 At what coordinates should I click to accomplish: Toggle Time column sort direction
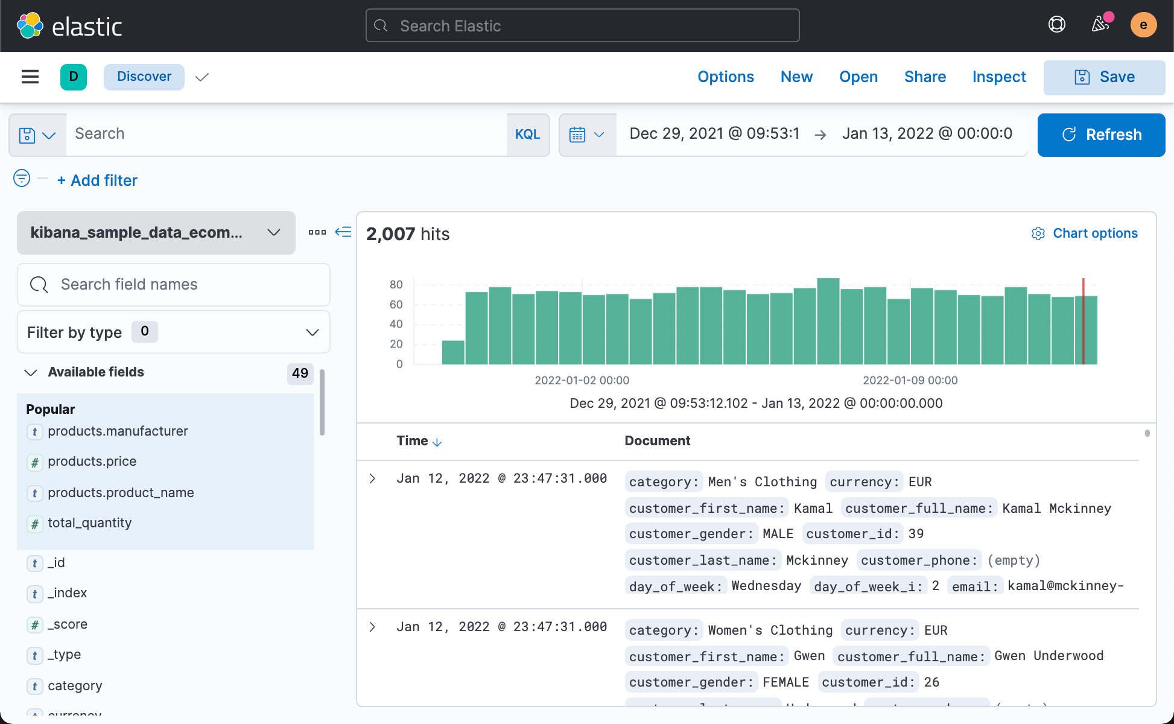(x=436, y=441)
